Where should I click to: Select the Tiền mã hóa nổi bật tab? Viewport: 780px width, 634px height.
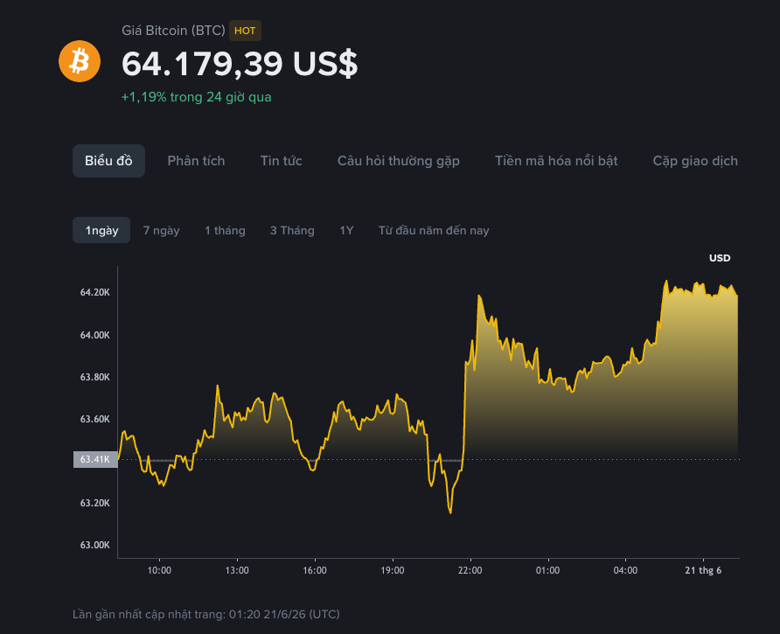point(556,161)
